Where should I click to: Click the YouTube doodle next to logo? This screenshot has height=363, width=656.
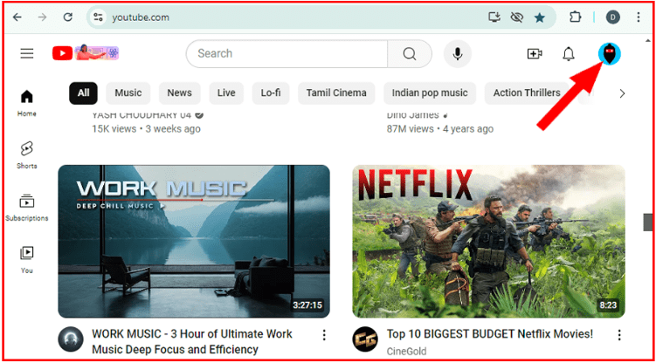[x=97, y=52]
